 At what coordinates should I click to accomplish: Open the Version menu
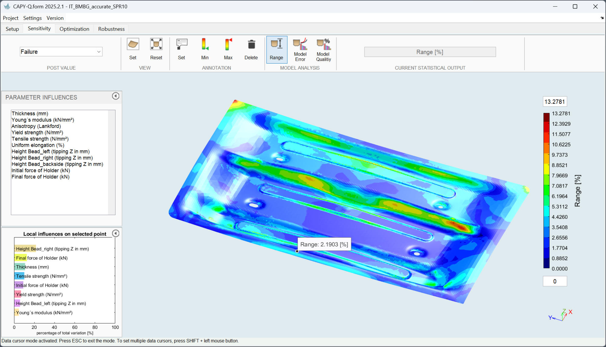[x=55, y=18]
